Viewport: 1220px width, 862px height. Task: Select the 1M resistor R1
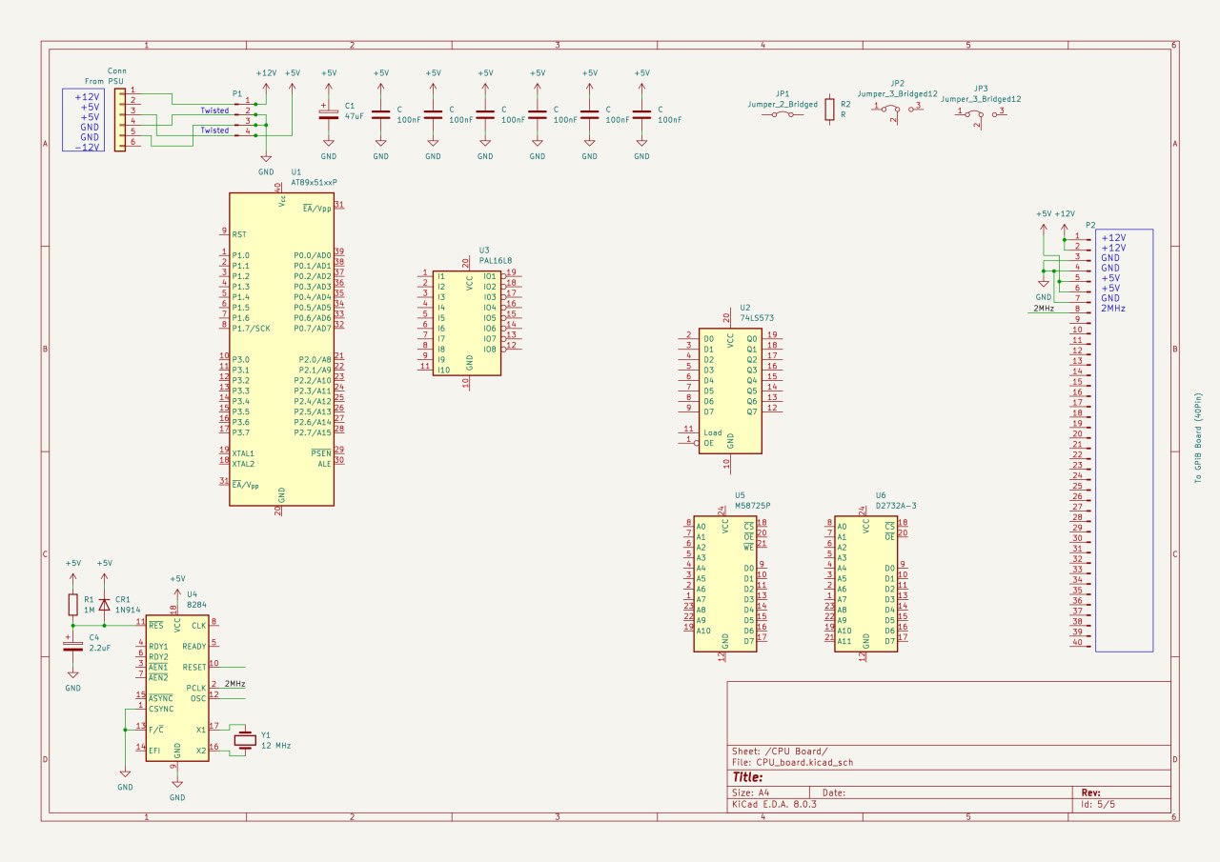click(x=73, y=604)
